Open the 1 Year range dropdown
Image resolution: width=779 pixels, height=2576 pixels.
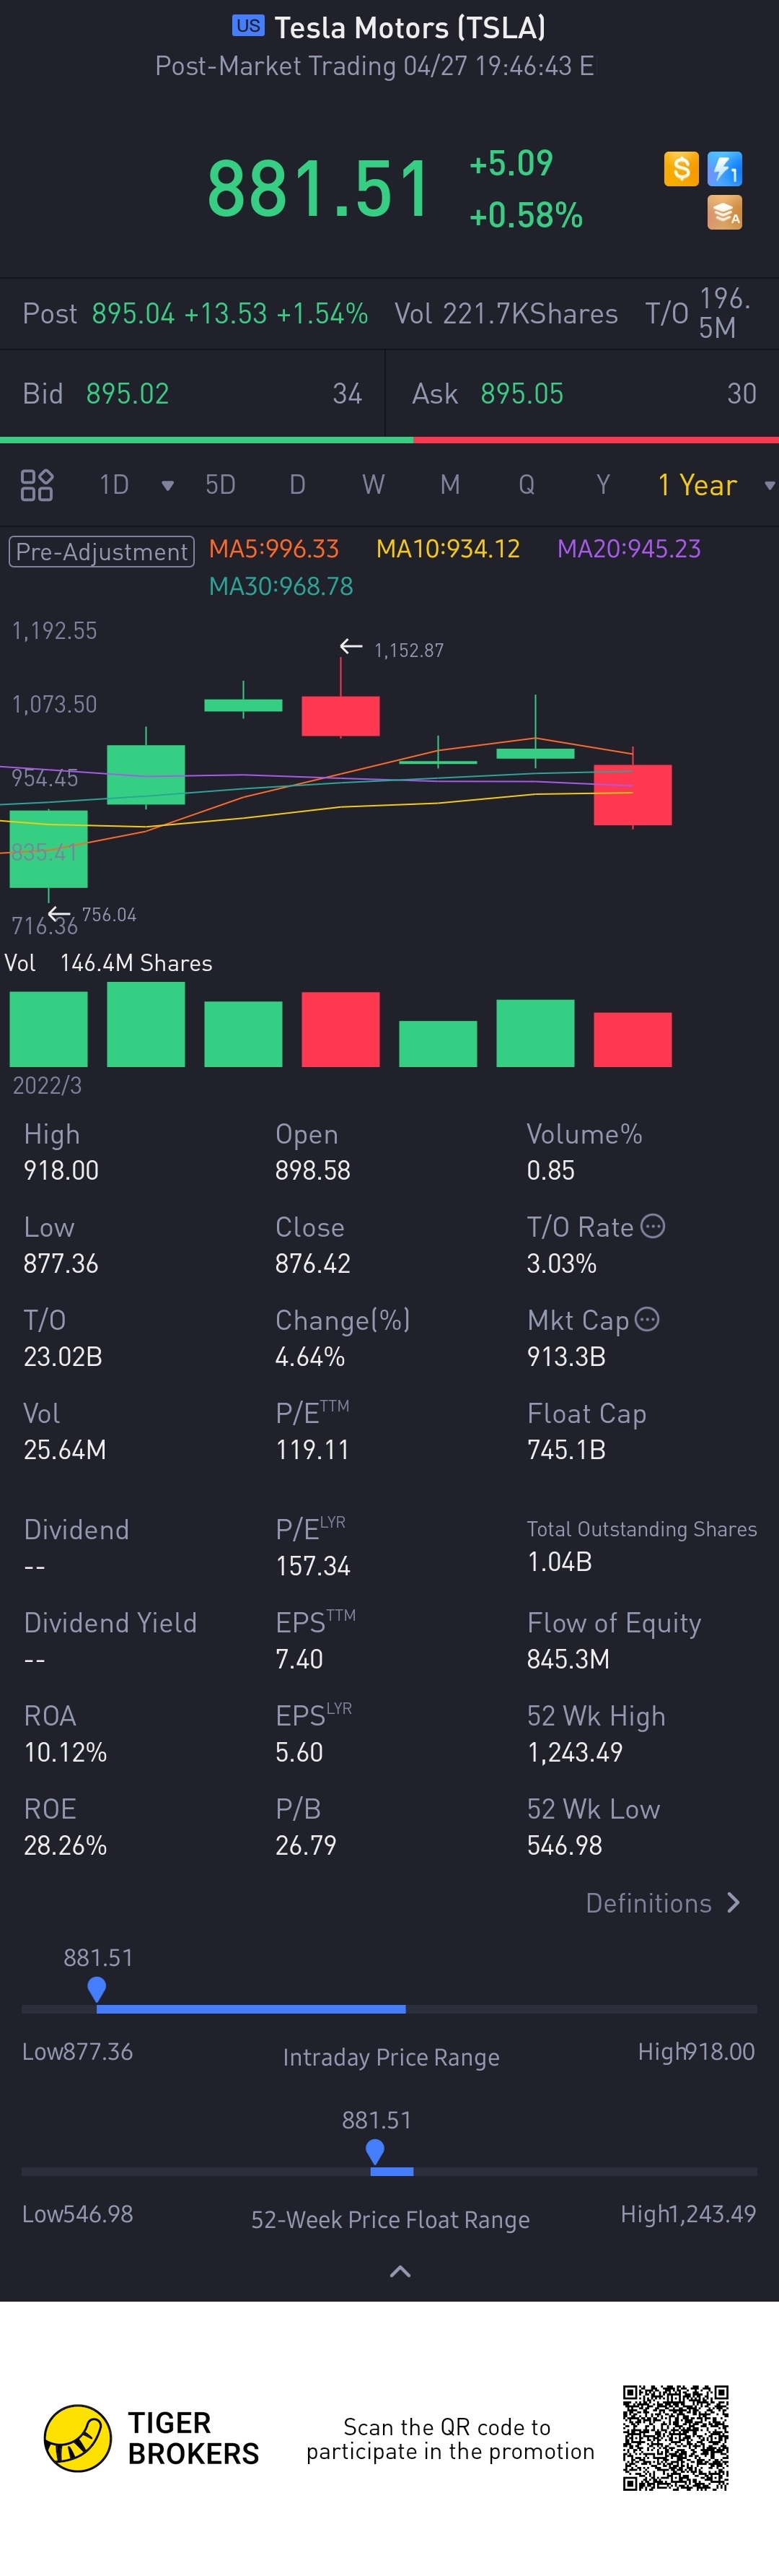[x=715, y=485]
